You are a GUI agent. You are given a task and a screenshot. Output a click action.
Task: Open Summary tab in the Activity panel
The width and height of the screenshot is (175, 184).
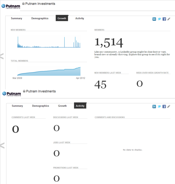tap(17, 106)
